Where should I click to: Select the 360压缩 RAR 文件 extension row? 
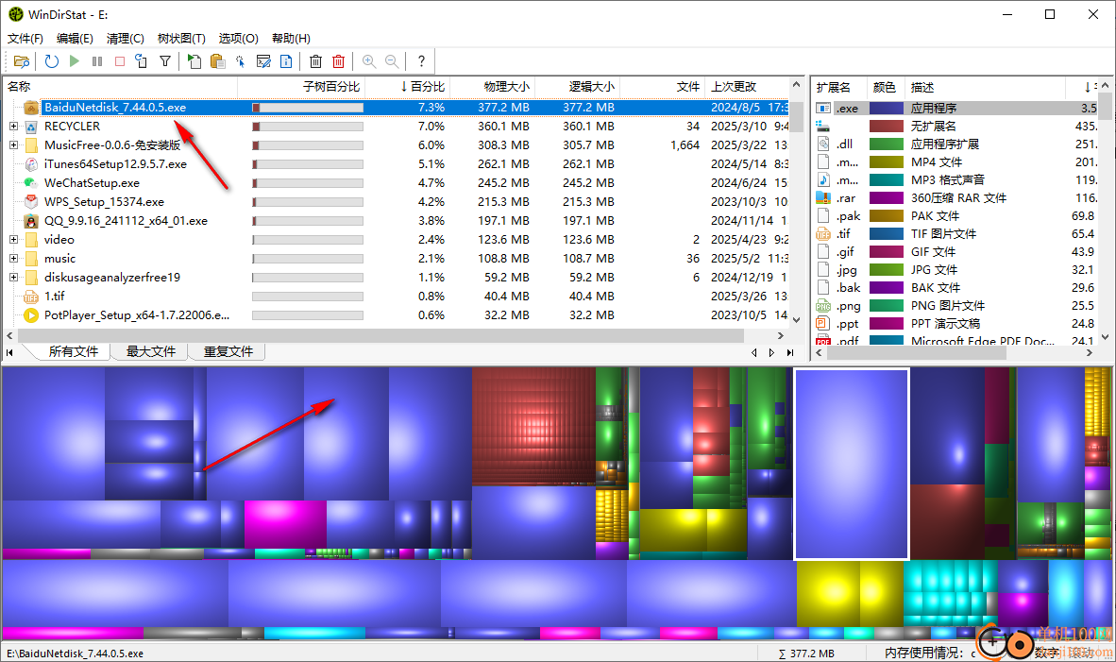pos(955,198)
